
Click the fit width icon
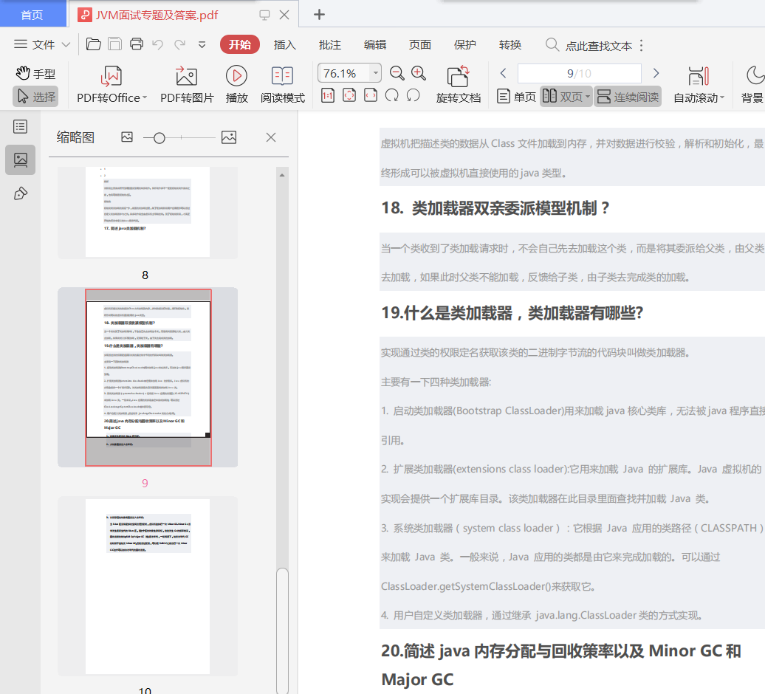pyautogui.click(x=371, y=95)
